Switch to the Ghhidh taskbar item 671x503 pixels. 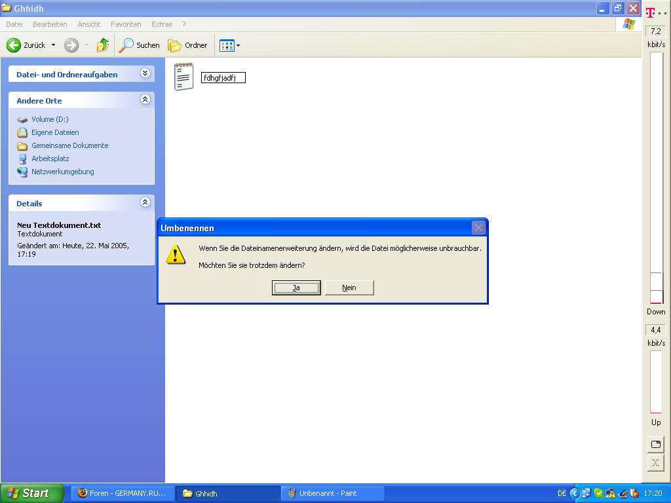[229, 493]
